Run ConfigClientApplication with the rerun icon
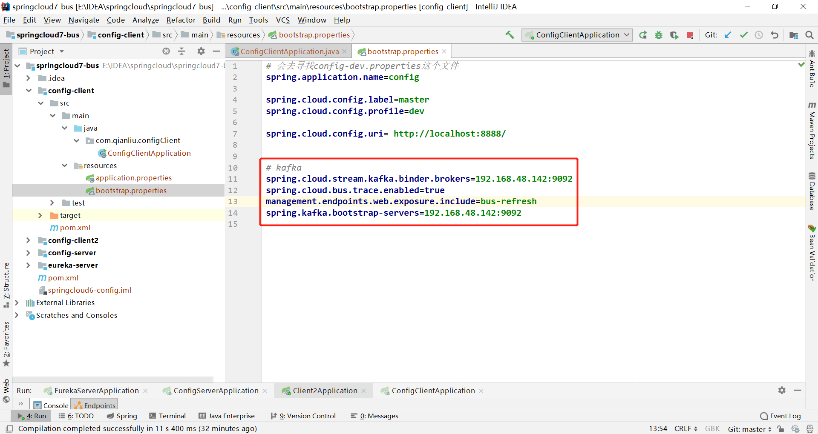 point(643,35)
